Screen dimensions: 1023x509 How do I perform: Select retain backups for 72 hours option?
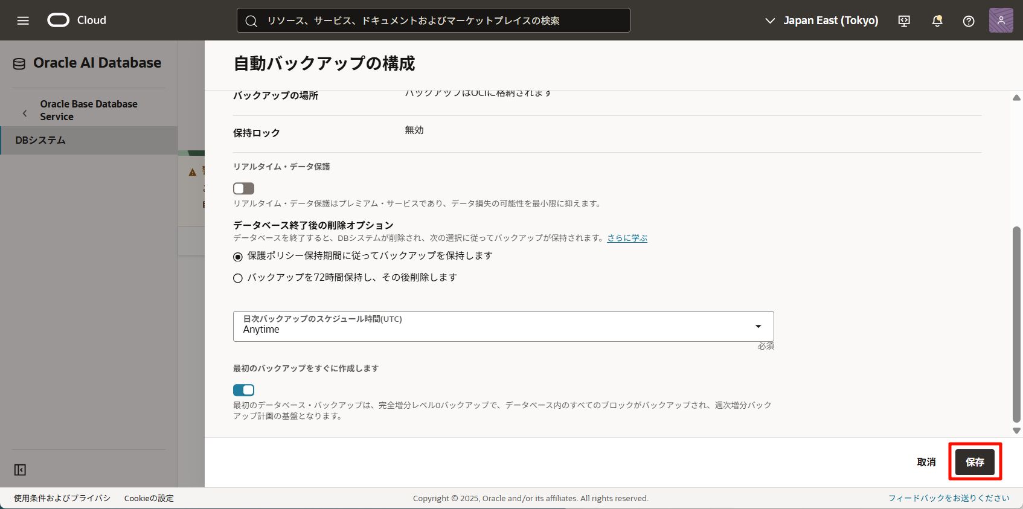coord(238,278)
